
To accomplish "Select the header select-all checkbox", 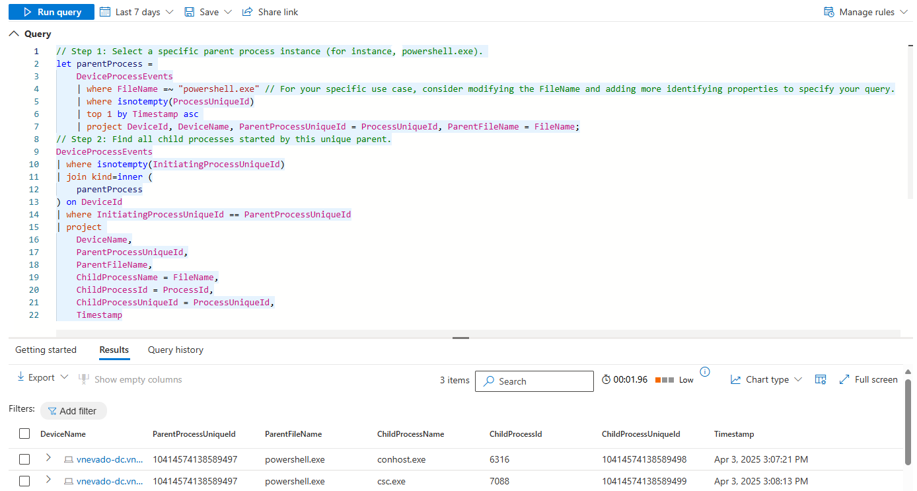I will pyautogui.click(x=24, y=434).
